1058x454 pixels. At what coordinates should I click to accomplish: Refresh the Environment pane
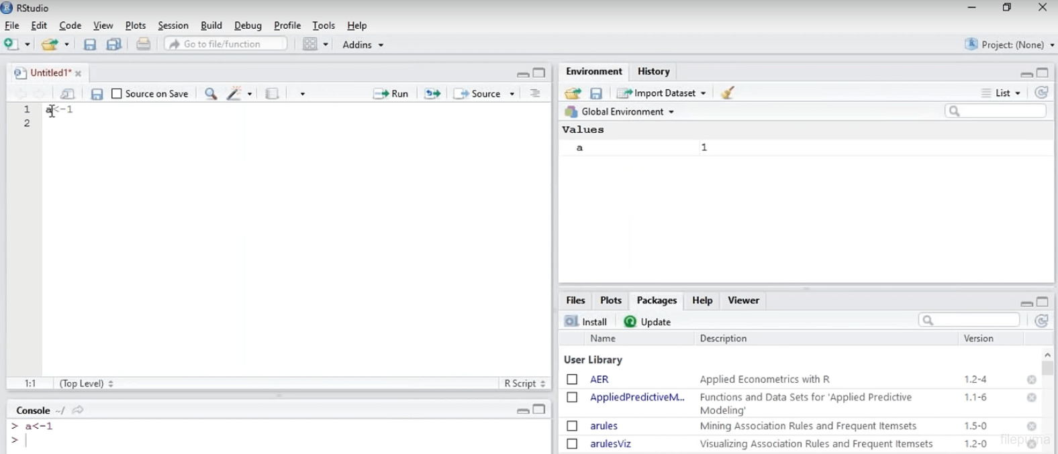(x=1041, y=93)
